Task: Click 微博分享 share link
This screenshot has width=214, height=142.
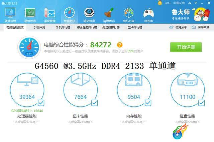Action: [x=178, y=27]
